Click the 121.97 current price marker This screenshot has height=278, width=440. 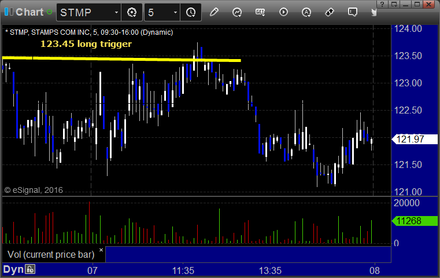click(415, 139)
